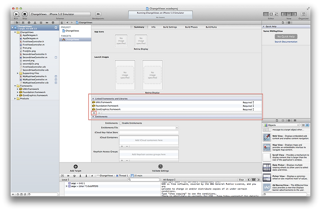Open the Log navigator
The image size is (321, 211).
coord(53,23)
